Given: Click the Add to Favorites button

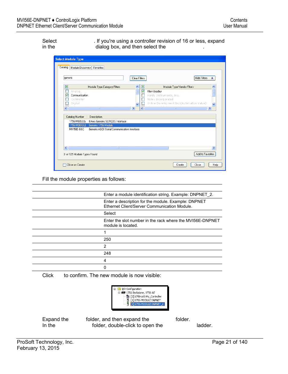Looking at the screenshot, I should (x=205, y=154).
